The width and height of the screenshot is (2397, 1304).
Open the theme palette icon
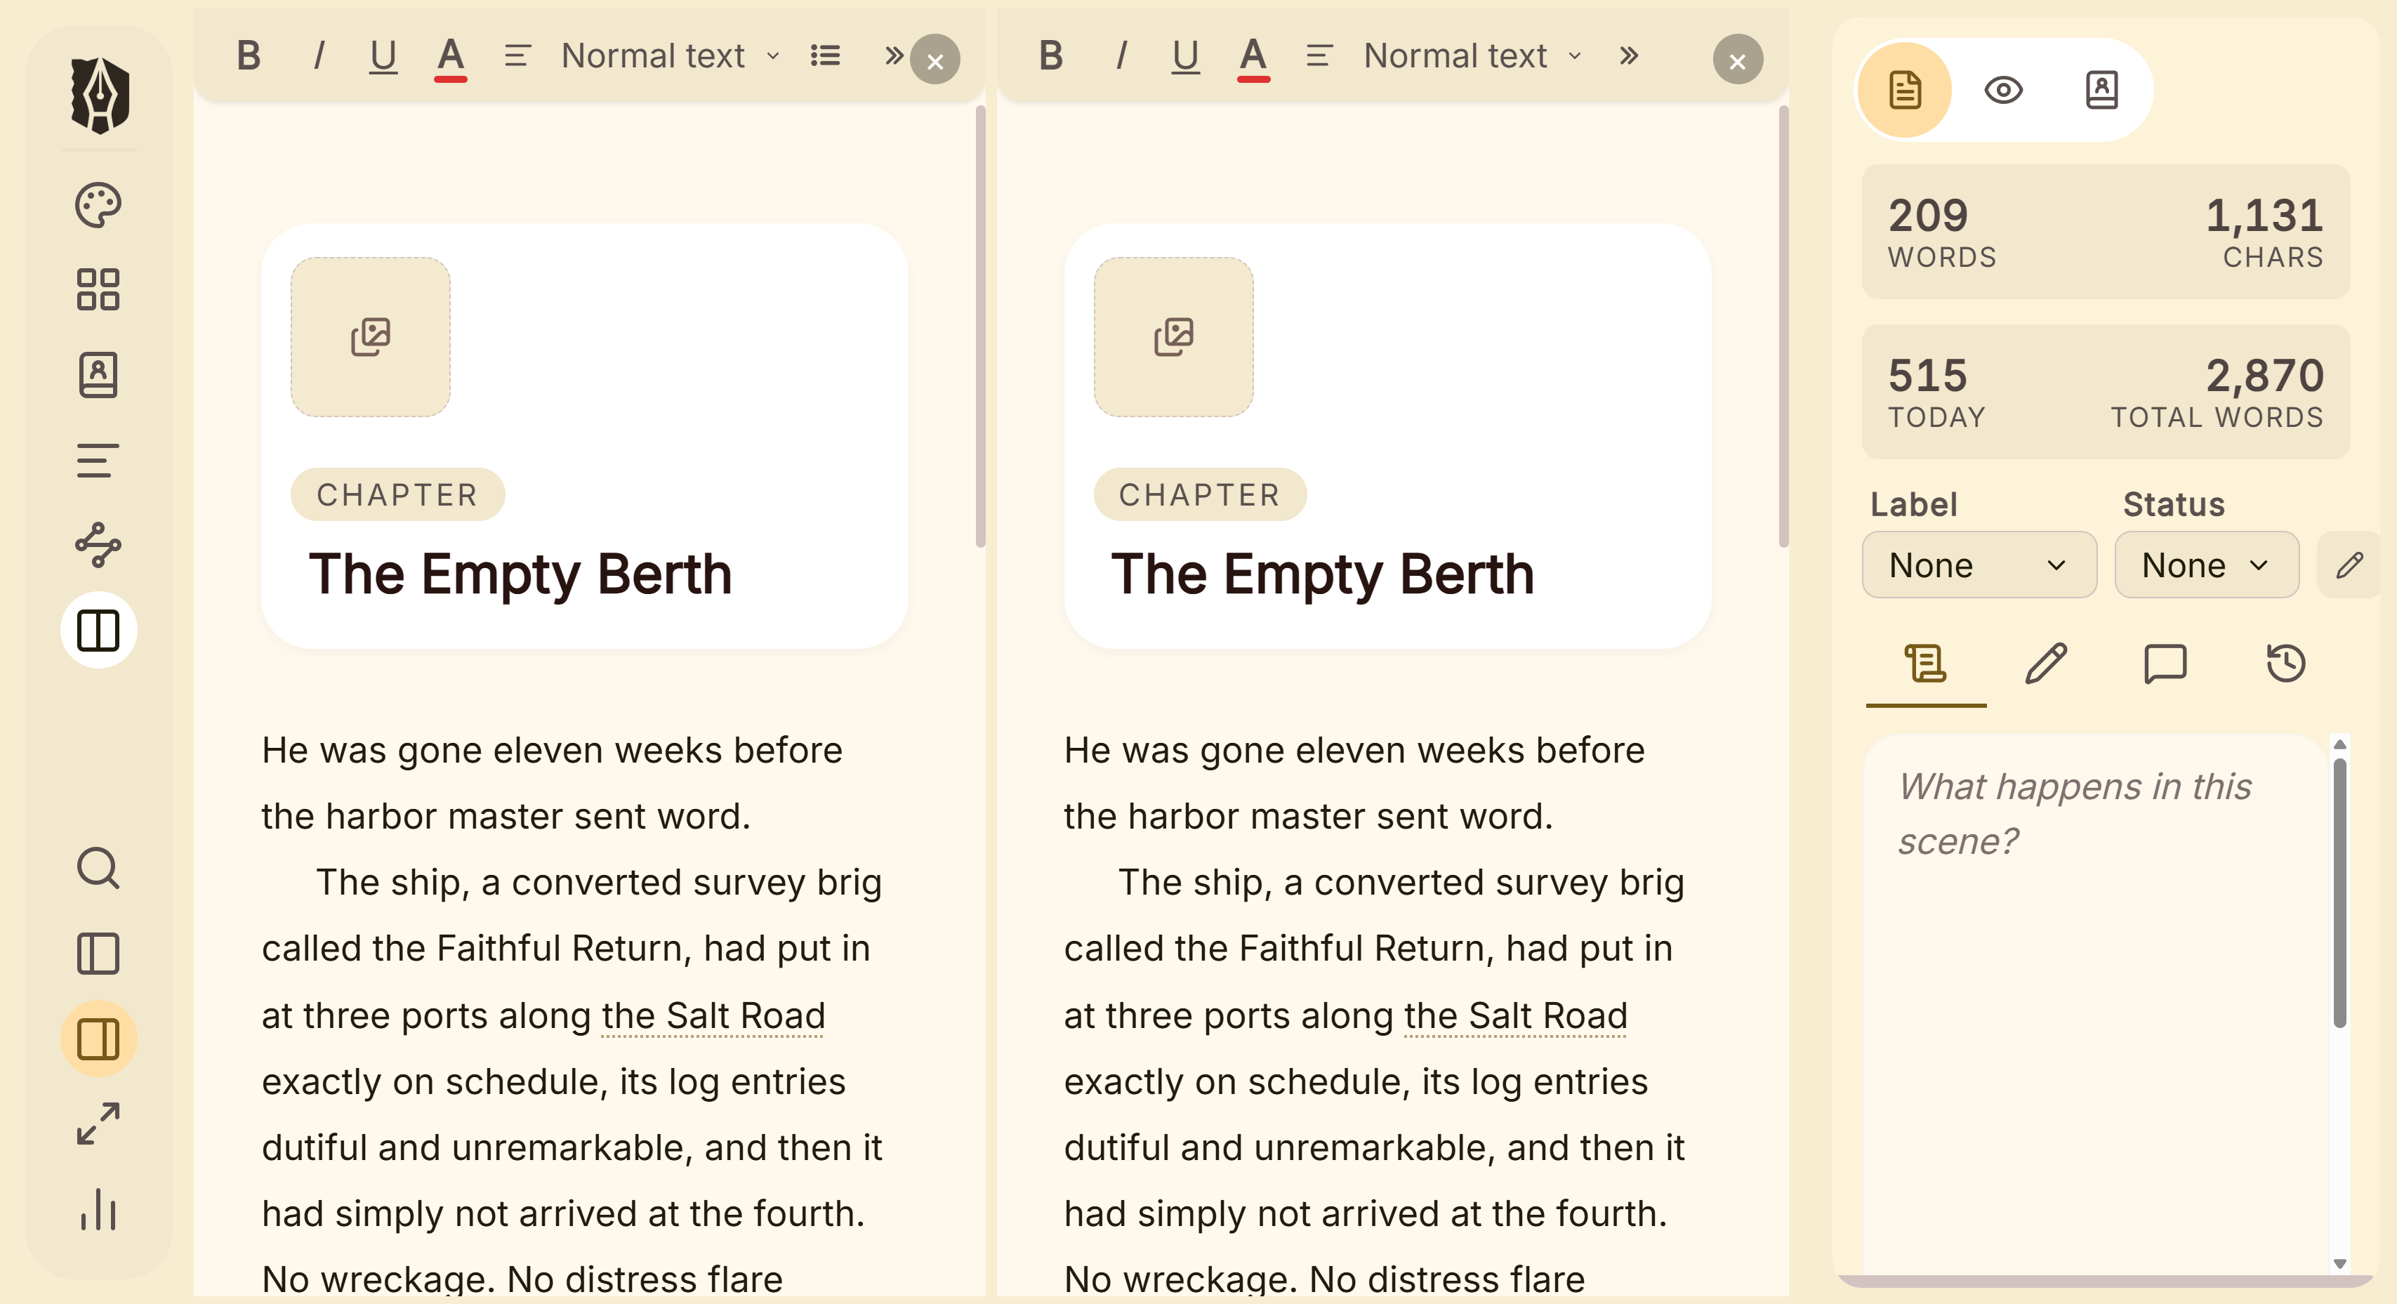[x=98, y=205]
